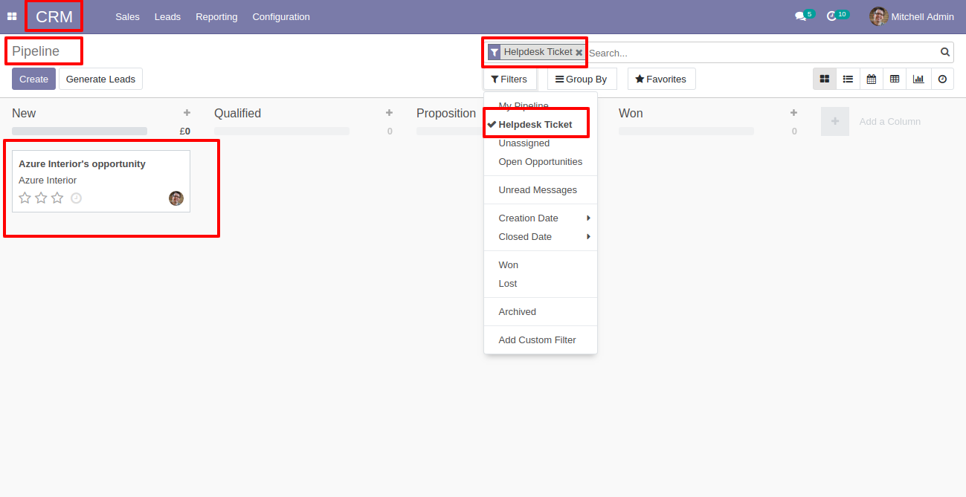
Task: Switch to Pivot table view
Action: tap(895, 79)
